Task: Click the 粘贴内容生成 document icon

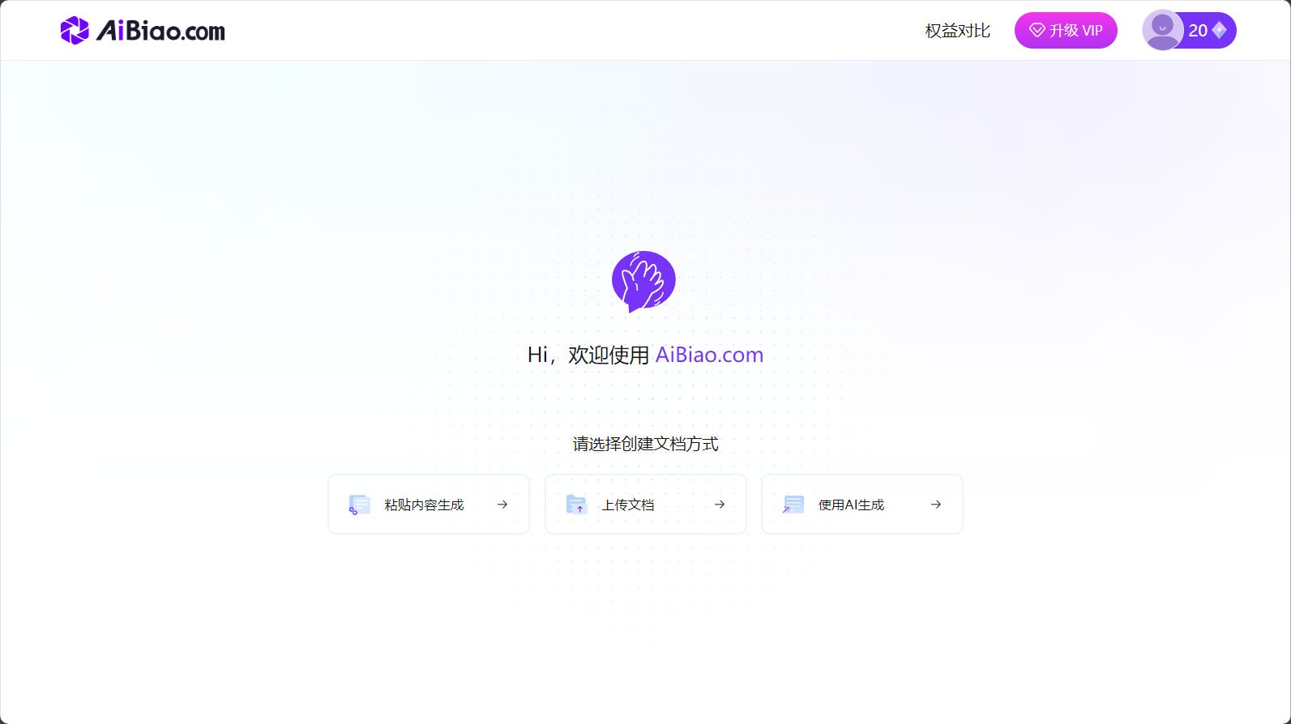Action: (x=359, y=505)
